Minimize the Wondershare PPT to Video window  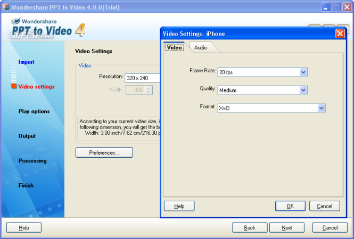326,7
